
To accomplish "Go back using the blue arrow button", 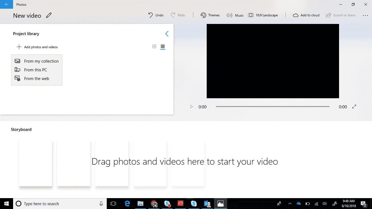I will click(x=7, y=4).
